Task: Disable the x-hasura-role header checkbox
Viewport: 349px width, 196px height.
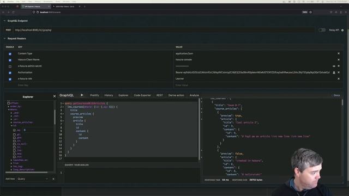Action: [10, 79]
